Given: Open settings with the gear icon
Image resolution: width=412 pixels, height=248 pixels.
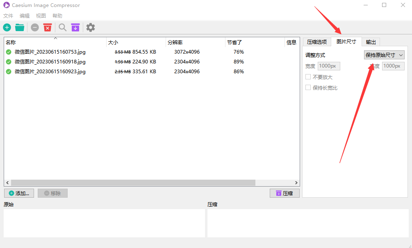Looking at the screenshot, I should [91, 27].
